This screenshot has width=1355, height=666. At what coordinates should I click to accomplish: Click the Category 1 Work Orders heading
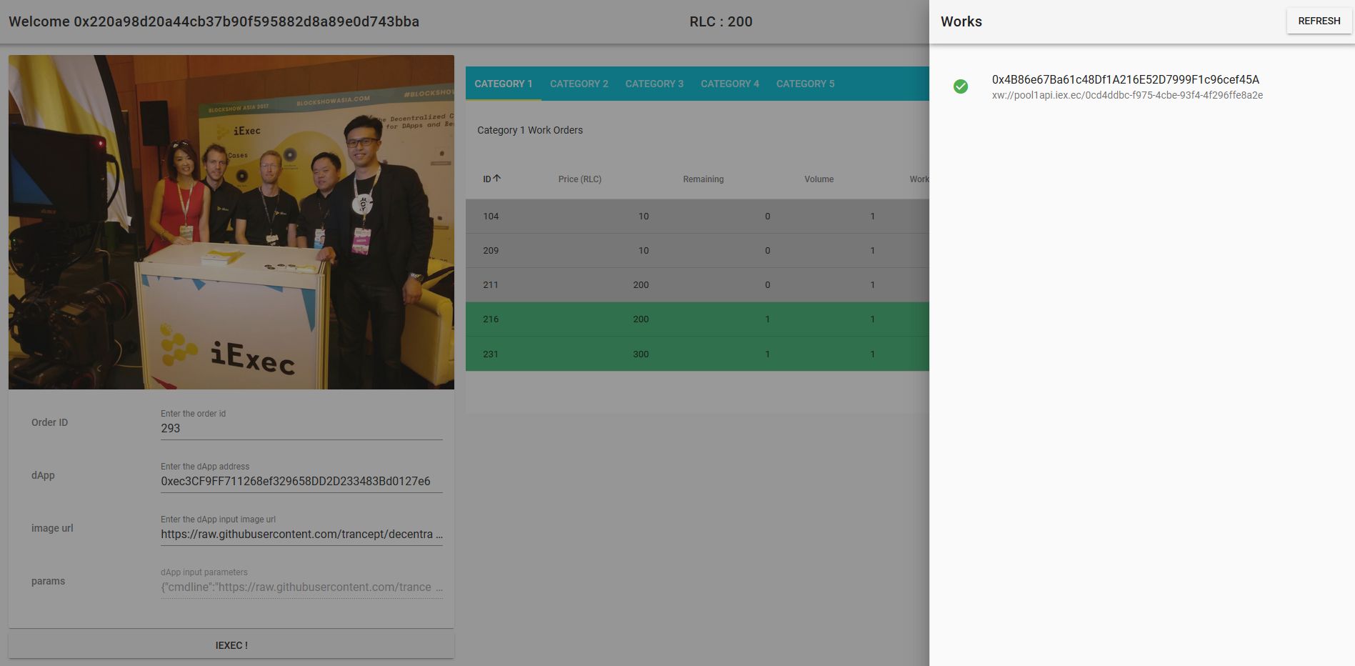[530, 130]
